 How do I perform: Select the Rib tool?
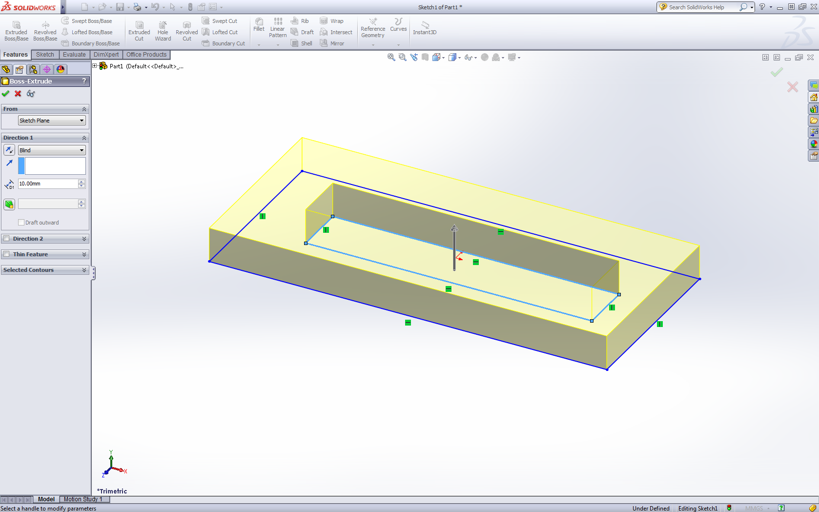[300, 21]
